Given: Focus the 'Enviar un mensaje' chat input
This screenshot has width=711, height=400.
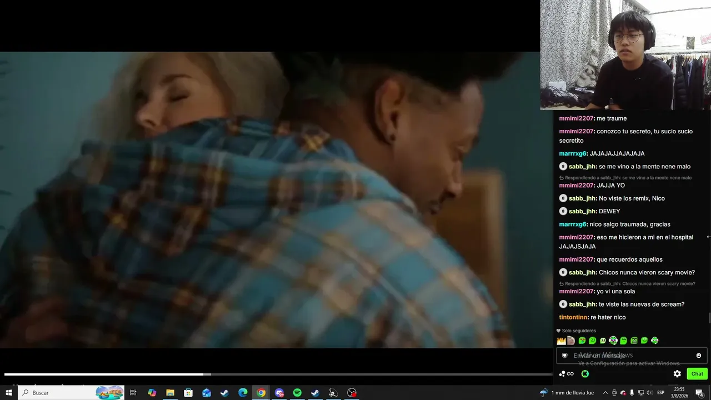Looking at the screenshot, I should pyautogui.click(x=632, y=356).
